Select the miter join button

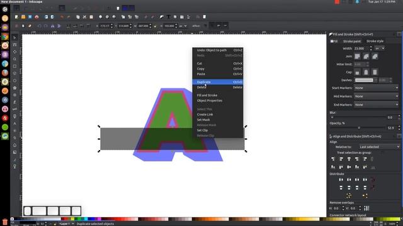(x=358, y=56)
